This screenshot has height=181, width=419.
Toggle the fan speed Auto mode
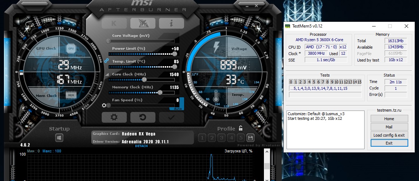click(178, 109)
